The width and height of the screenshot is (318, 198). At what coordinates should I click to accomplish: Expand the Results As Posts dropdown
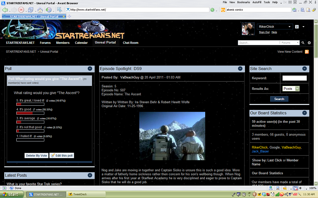coord(297,89)
